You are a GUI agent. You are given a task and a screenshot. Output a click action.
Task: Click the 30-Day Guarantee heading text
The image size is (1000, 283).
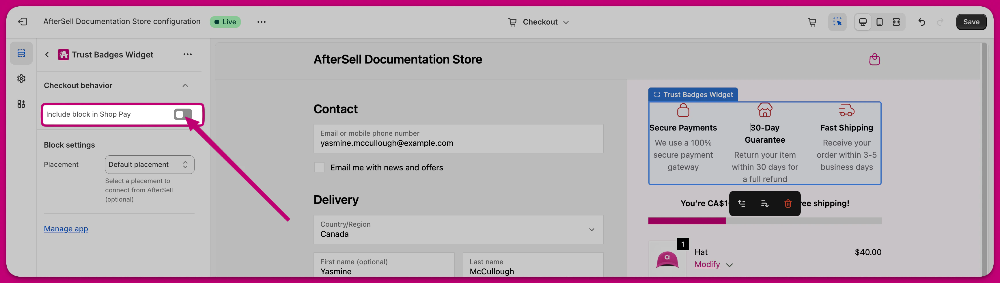tap(765, 133)
